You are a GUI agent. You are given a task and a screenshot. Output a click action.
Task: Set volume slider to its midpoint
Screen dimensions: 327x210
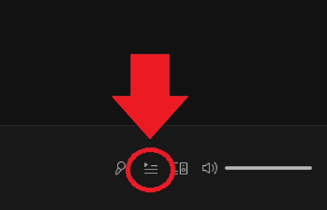pos(268,168)
